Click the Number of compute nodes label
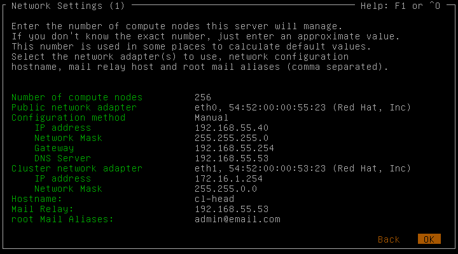 [x=77, y=97]
